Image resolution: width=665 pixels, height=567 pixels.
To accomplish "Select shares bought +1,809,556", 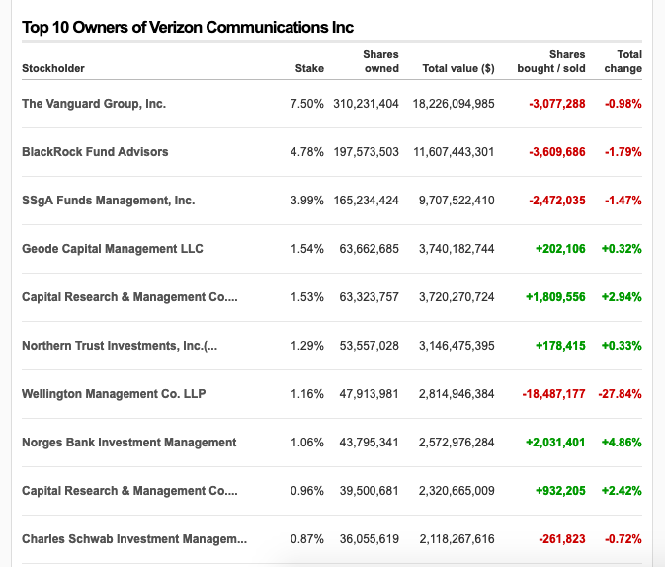I will click(x=555, y=297).
